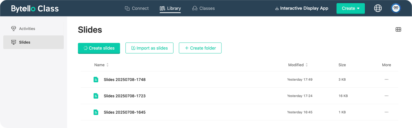Open more options for Slides 20250708-1723
This screenshot has width=412, height=128.
pos(386,96)
